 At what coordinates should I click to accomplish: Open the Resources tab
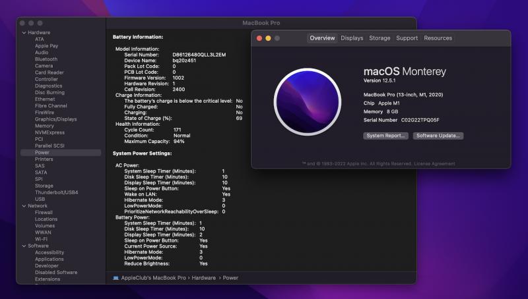click(438, 38)
